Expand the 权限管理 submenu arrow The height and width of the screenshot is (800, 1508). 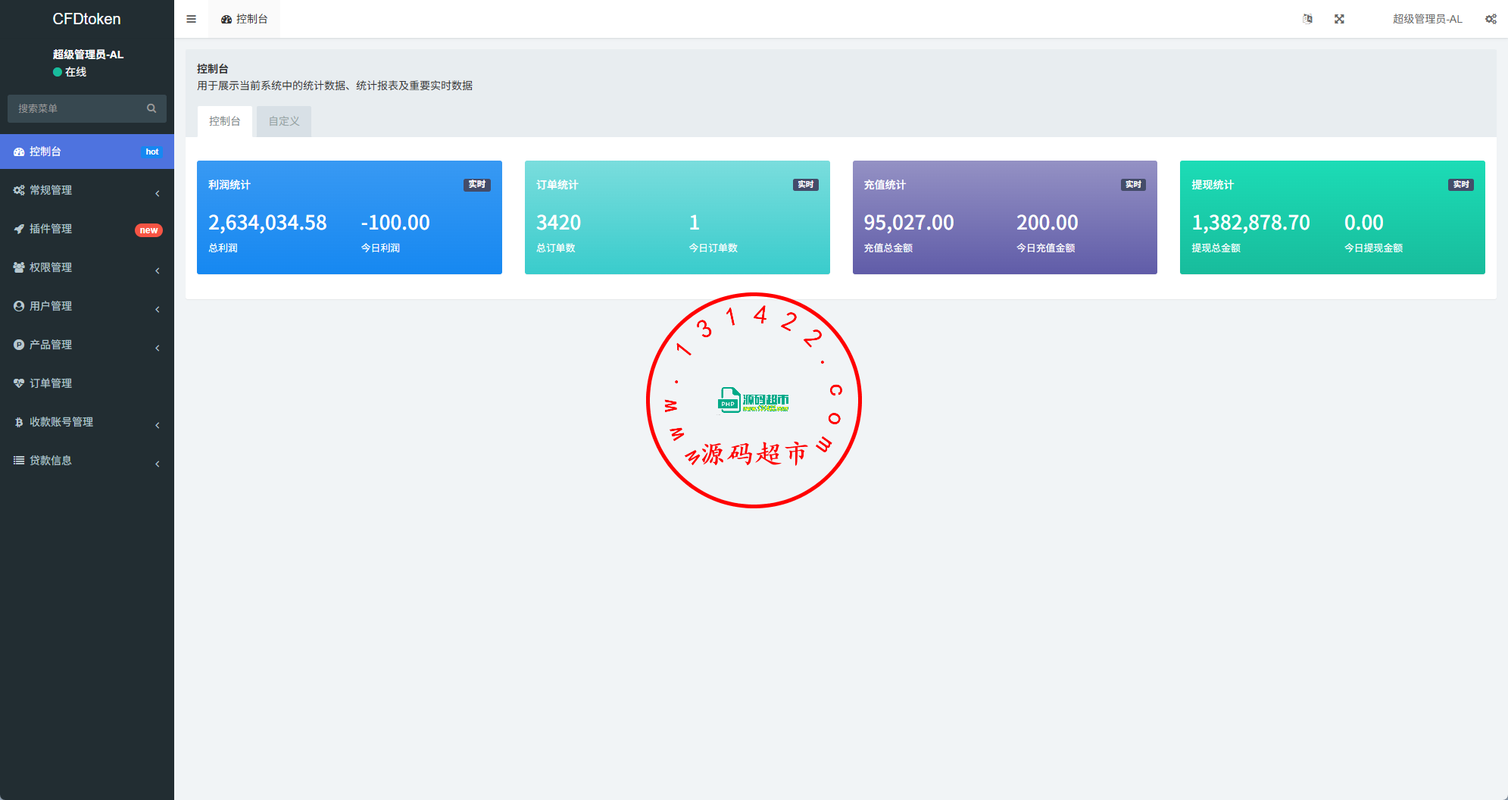coord(158,270)
